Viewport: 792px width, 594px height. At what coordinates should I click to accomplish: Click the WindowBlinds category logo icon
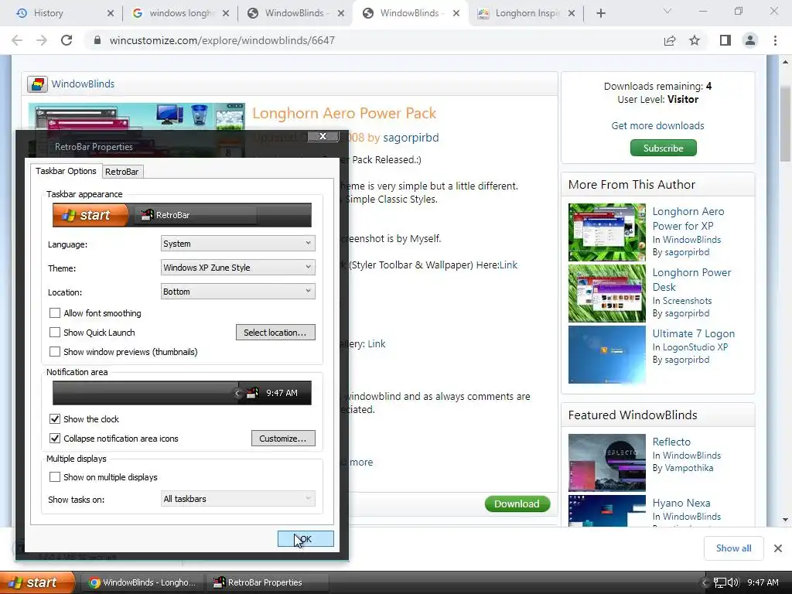(37, 84)
